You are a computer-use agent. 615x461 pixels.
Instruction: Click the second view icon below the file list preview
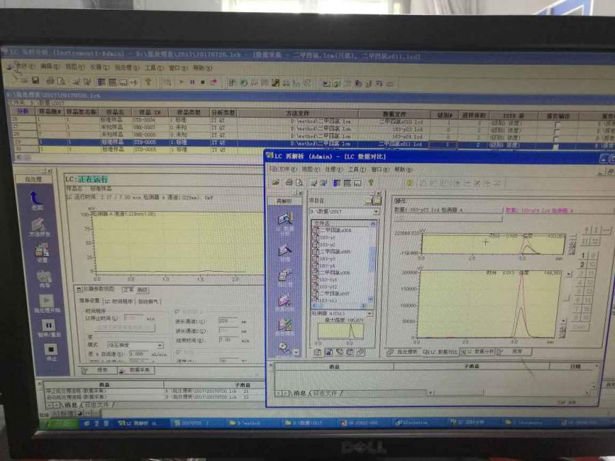point(329,352)
